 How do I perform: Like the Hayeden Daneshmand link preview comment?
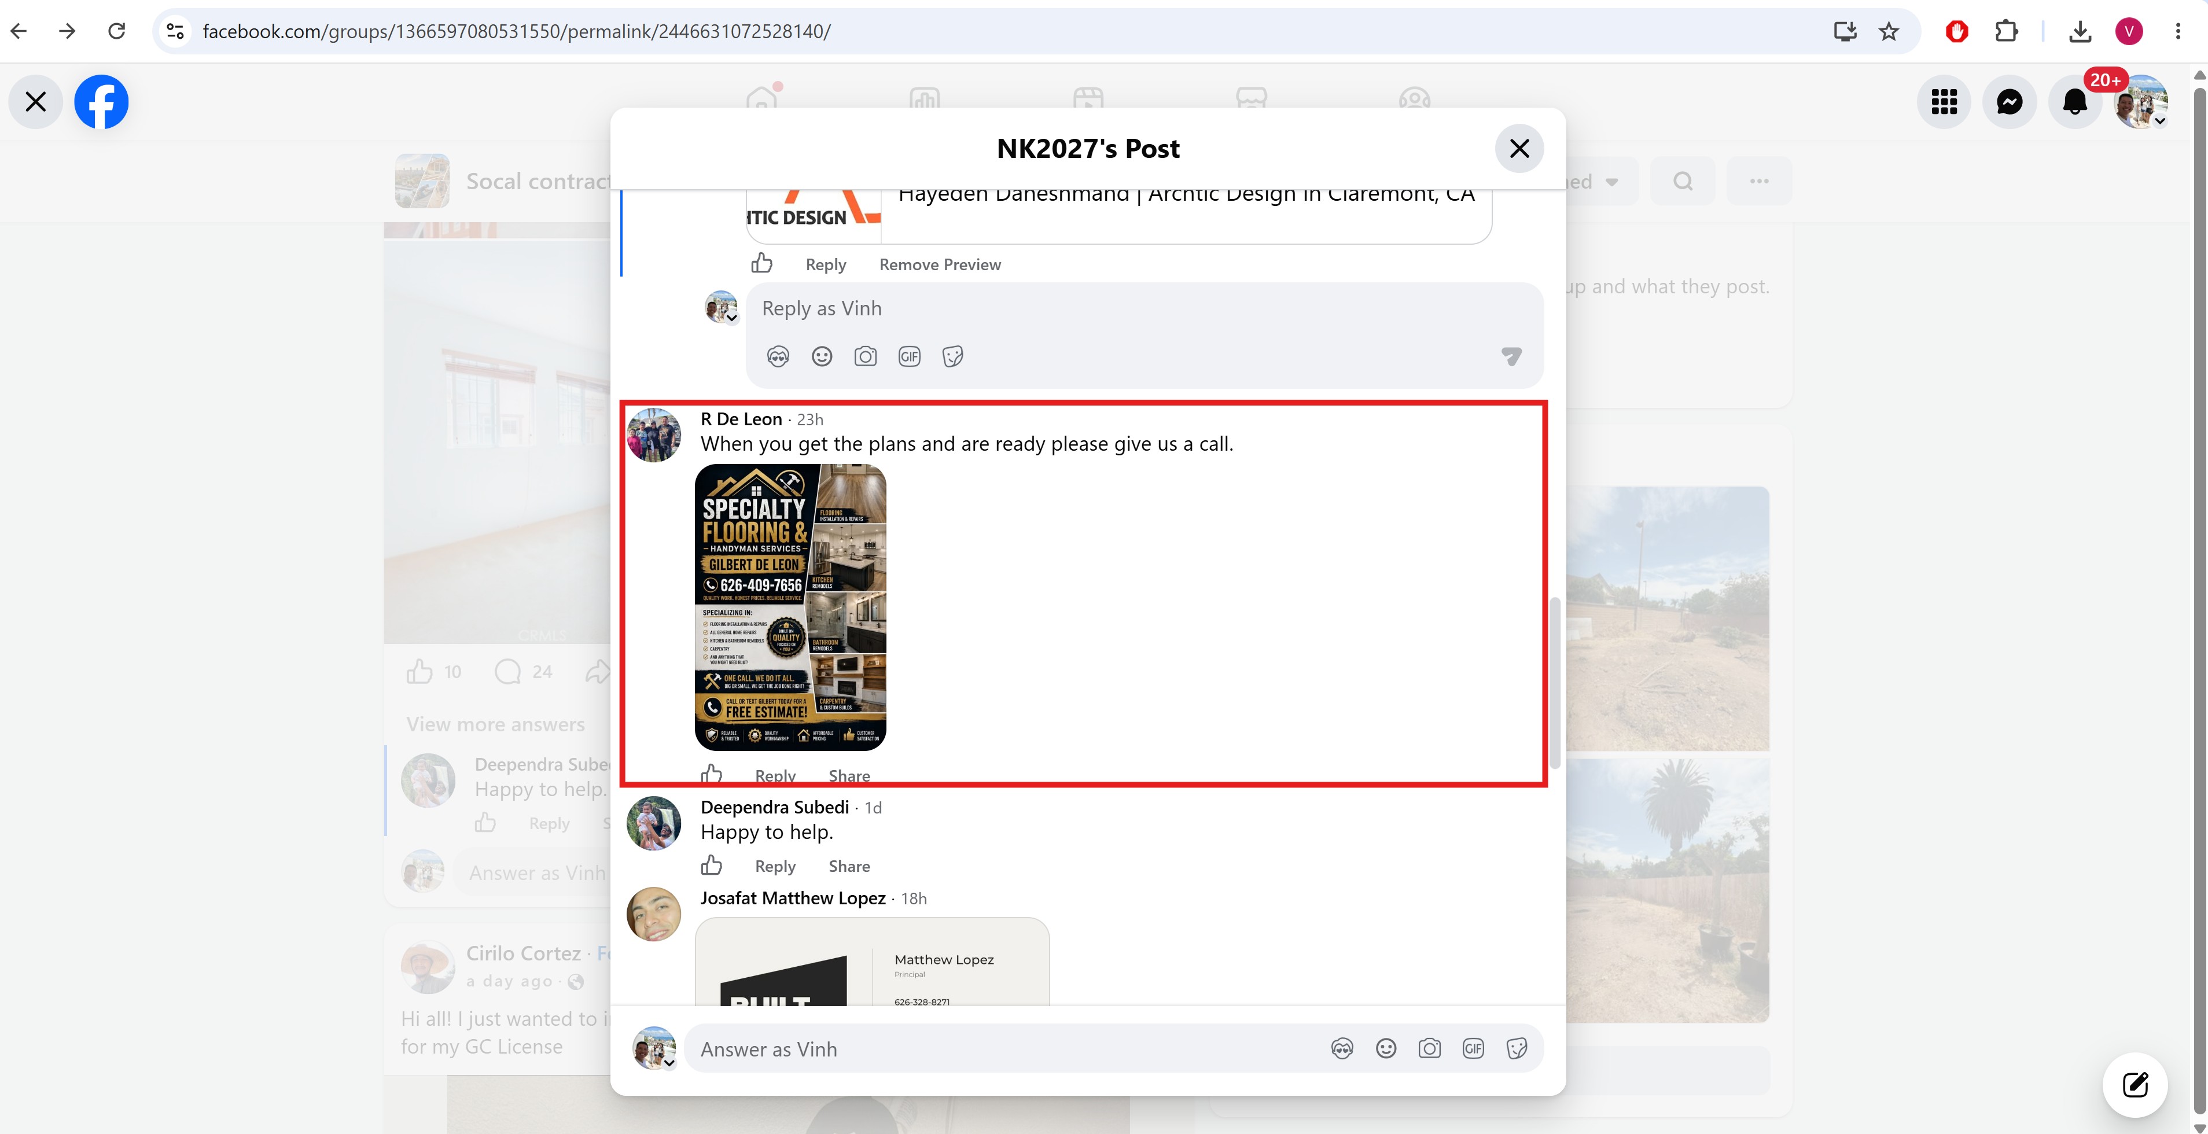[x=762, y=263]
